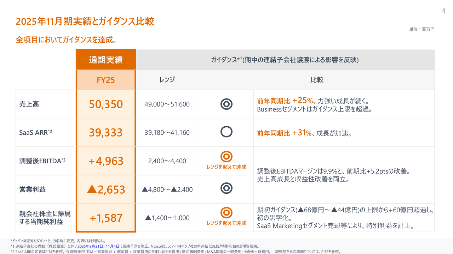Click the orange double-circle icon for 当期純利益
The width and height of the screenshot is (453, 254).
(226, 213)
